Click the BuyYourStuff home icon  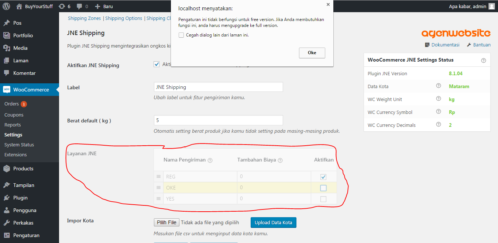tap(19, 6)
